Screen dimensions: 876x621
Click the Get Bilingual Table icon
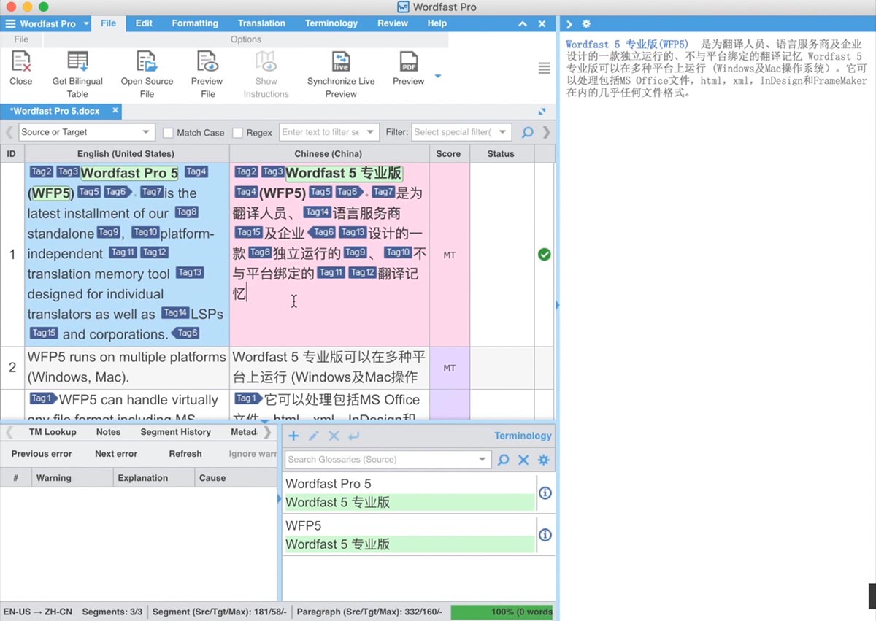point(77,62)
